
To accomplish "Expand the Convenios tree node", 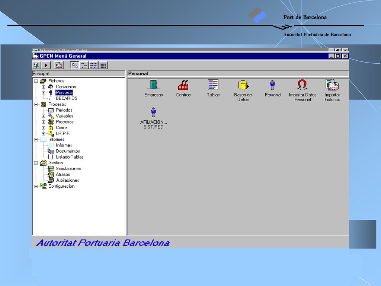I will [44, 87].
